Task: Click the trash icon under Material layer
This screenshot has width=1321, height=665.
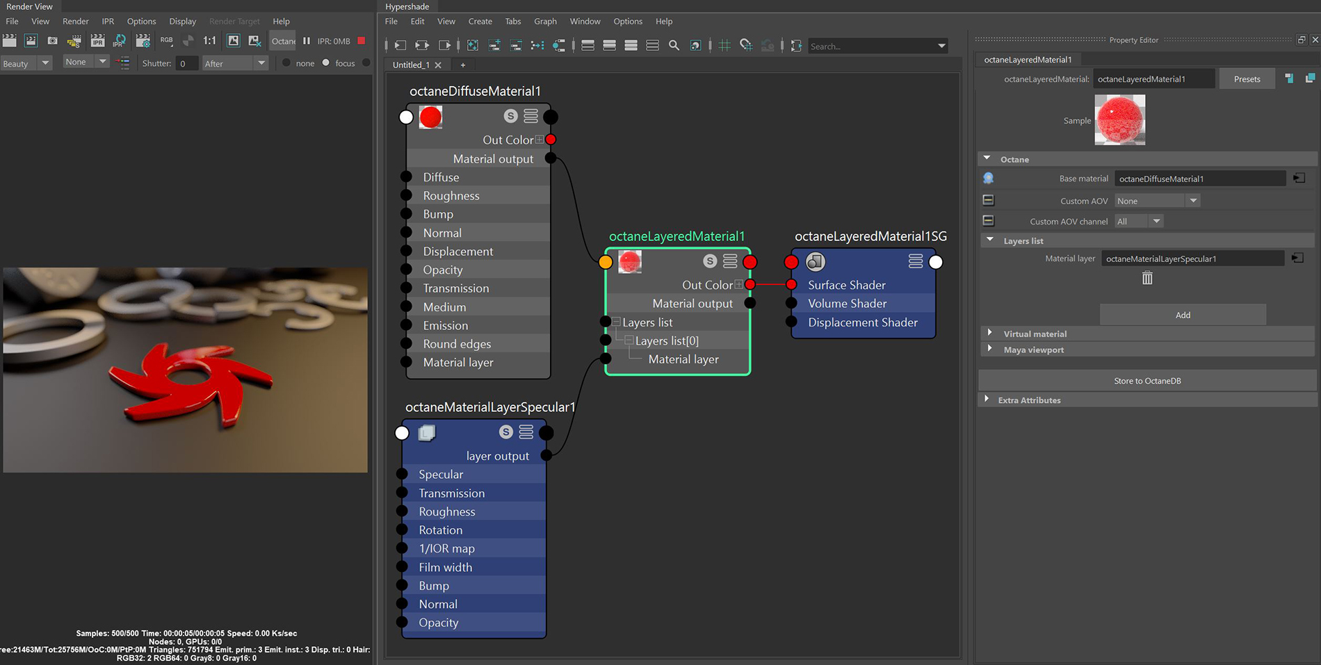Action: (x=1147, y=278)
